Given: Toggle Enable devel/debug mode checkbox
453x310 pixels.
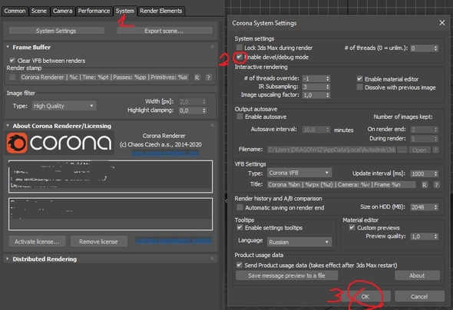Looking at the screenshot, I should tap(240, 57).
